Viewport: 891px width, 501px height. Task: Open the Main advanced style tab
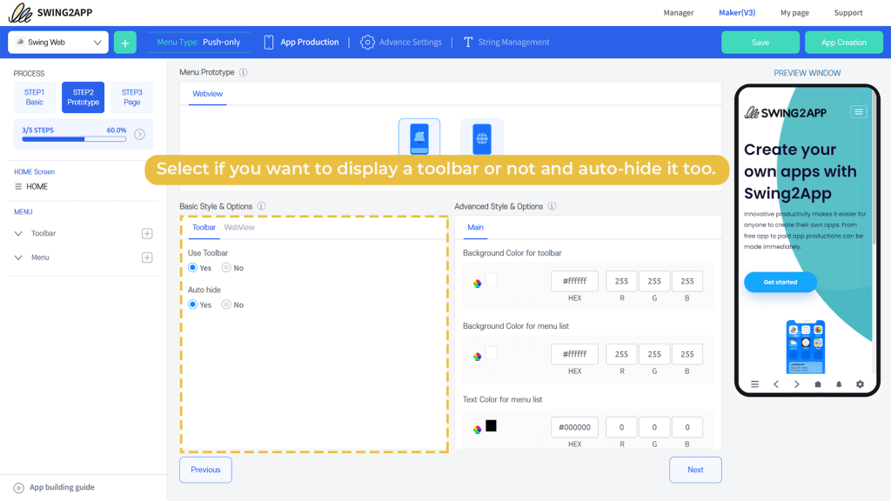pyautogui.click(x=476, y=227)
